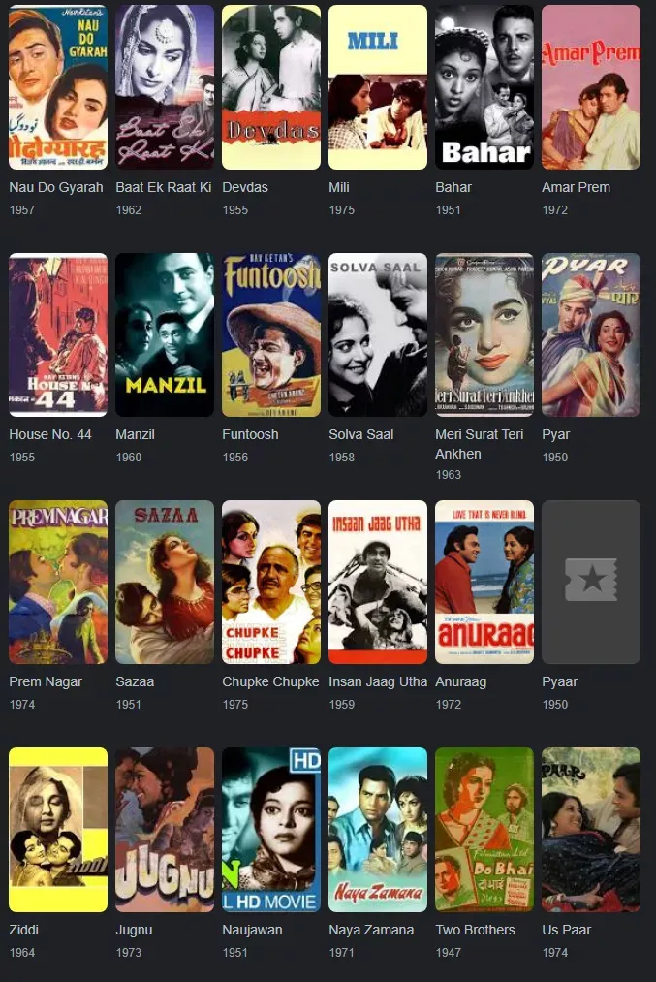
Task: Open the Solva Saal title link
Action: 361,434
